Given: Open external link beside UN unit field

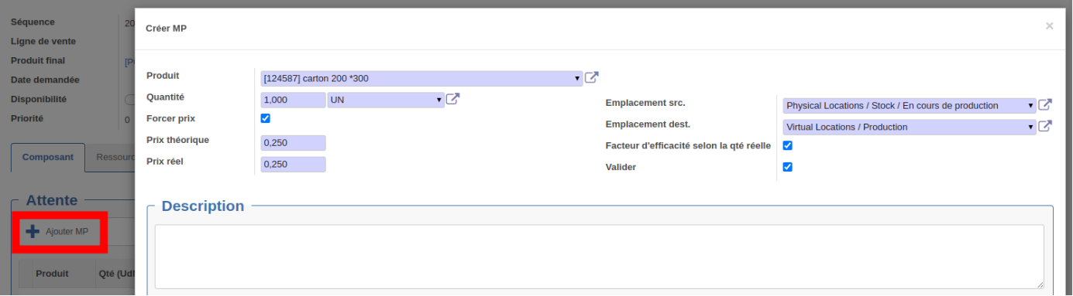Looking at the screenshot, I should pos(453,100).
